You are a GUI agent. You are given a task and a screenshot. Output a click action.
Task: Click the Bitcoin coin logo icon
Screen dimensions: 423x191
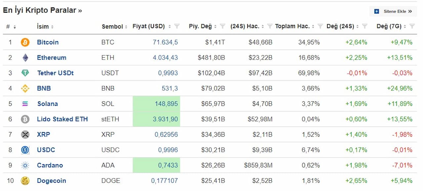click(25, 42)
